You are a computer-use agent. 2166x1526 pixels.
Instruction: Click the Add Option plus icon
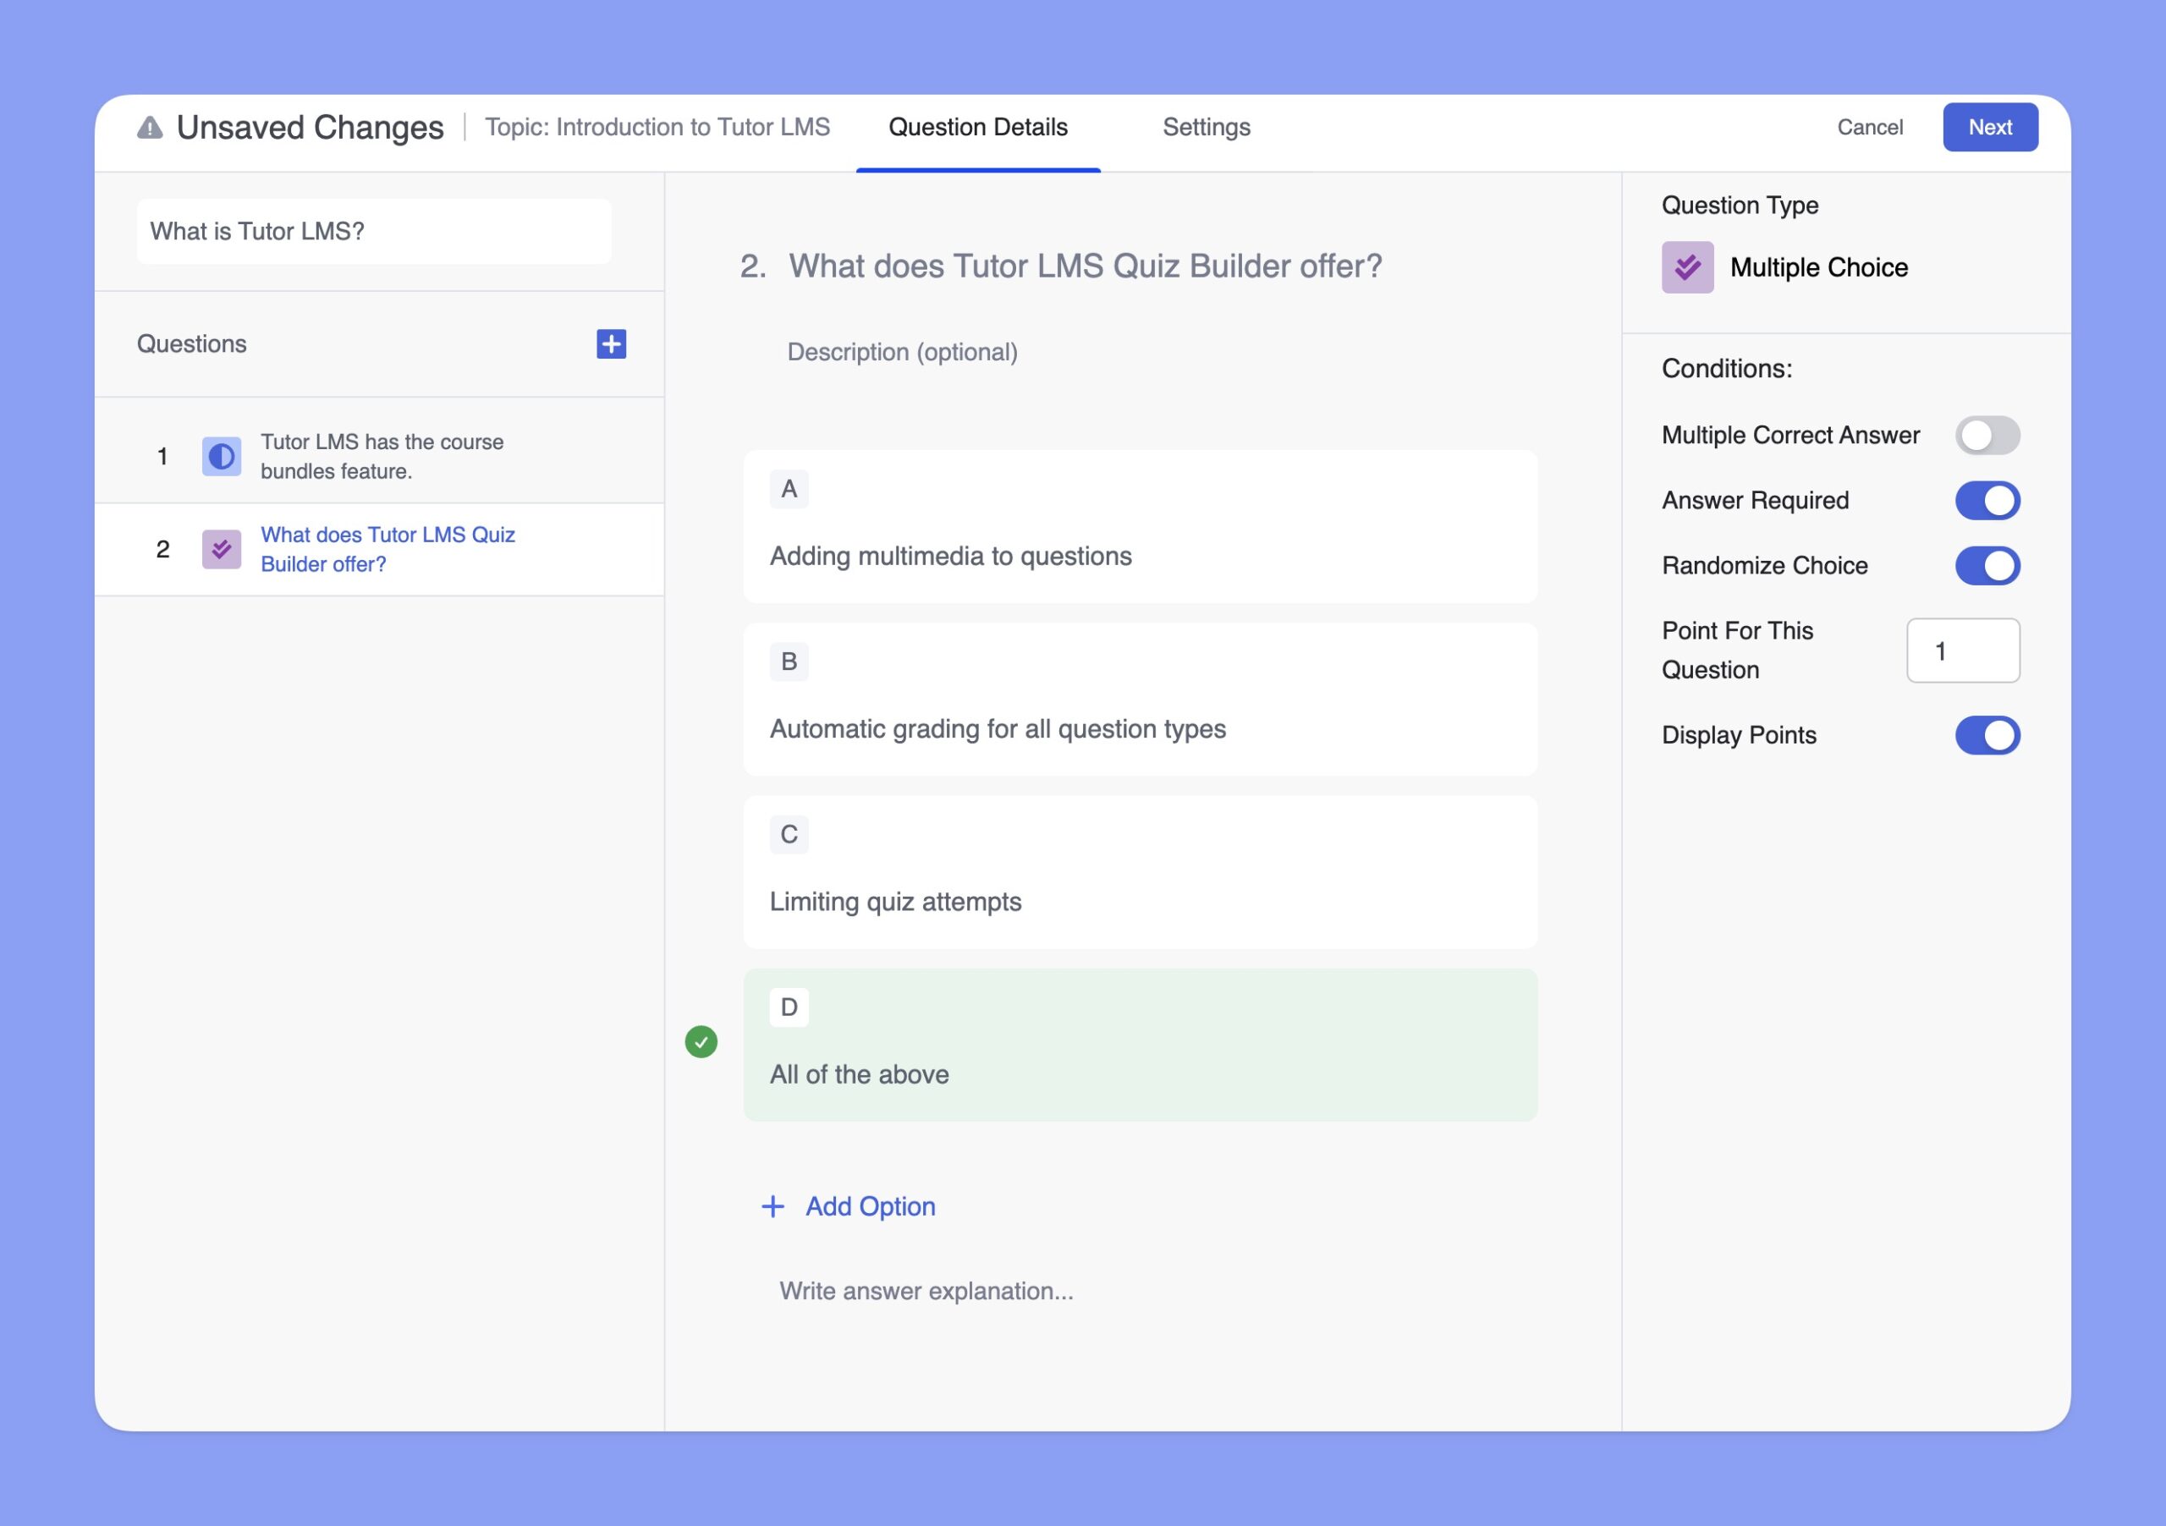click(x=770, y=1204)
